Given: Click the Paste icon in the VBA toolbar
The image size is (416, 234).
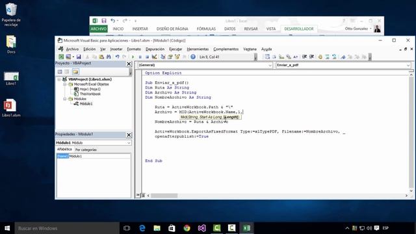Looking at the screenshot, I should pyautogui.click(x=101, y=57).
